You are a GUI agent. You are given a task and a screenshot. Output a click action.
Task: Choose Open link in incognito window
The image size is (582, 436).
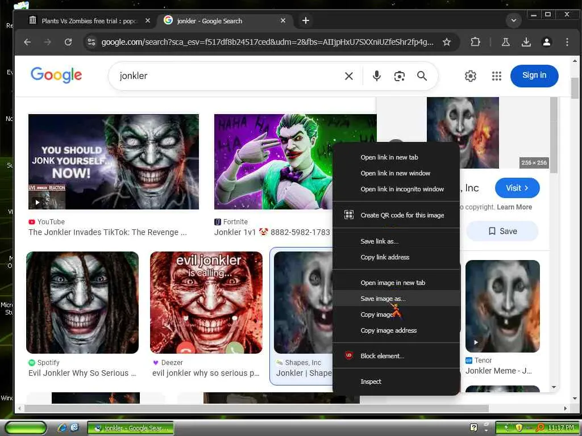402,189
